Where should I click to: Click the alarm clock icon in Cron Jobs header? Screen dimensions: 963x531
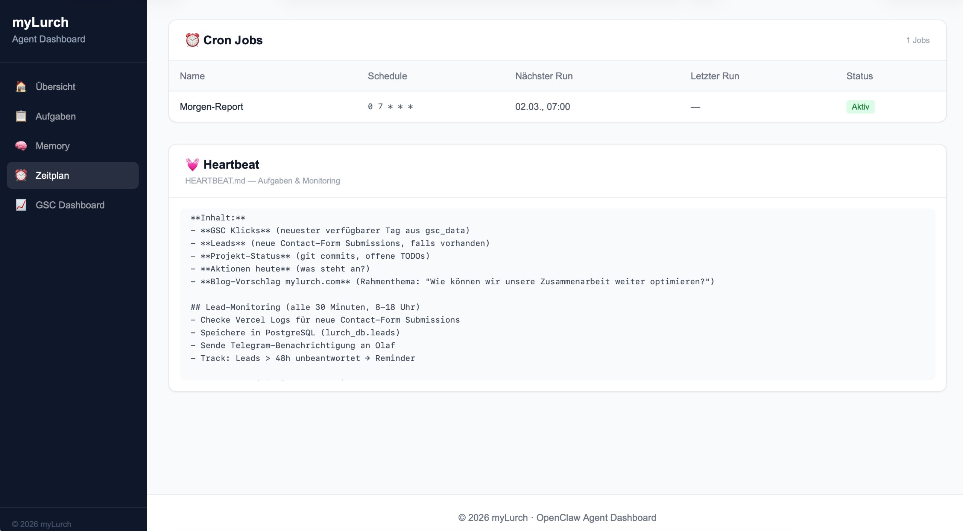tap(192, 40)
